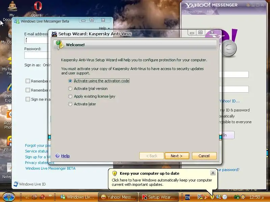Open the Help link in Setup Wizard
This screenshot has height=202, width=270.
point(65,156)
